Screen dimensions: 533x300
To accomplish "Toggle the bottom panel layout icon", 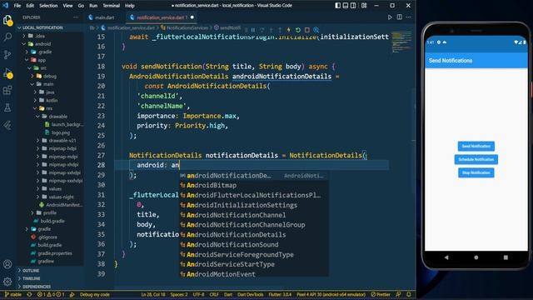I will click(346, 6).
